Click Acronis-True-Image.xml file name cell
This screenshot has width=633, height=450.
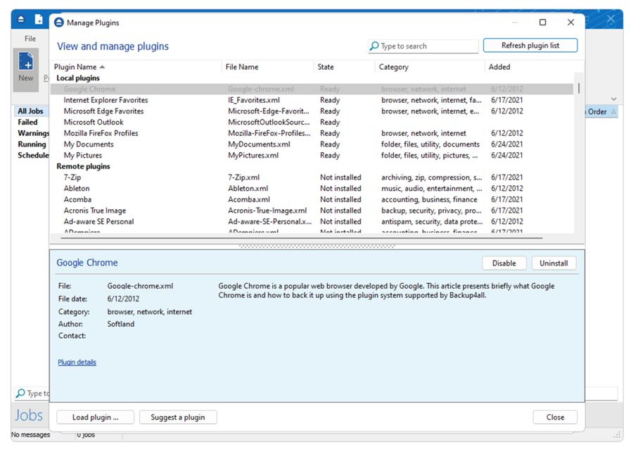[x=267, y=211]
